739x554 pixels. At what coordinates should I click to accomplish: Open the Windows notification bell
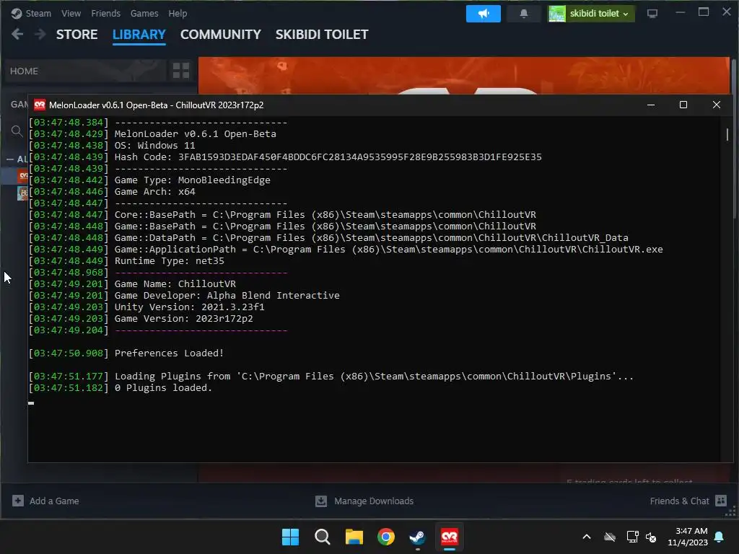pyautogui.click(x=720, y=537)
